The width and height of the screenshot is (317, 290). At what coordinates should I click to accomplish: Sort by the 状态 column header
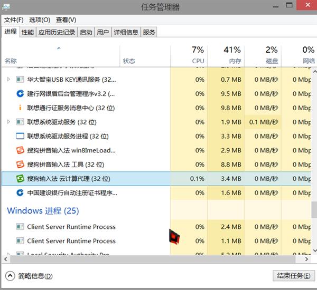[x=145, y=55]
